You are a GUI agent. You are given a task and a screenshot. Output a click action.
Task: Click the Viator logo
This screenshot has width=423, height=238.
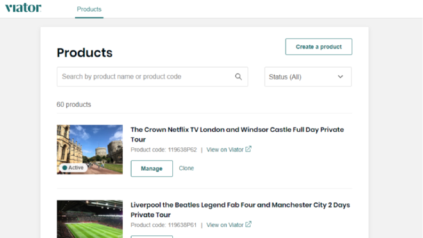pos(23,8)
